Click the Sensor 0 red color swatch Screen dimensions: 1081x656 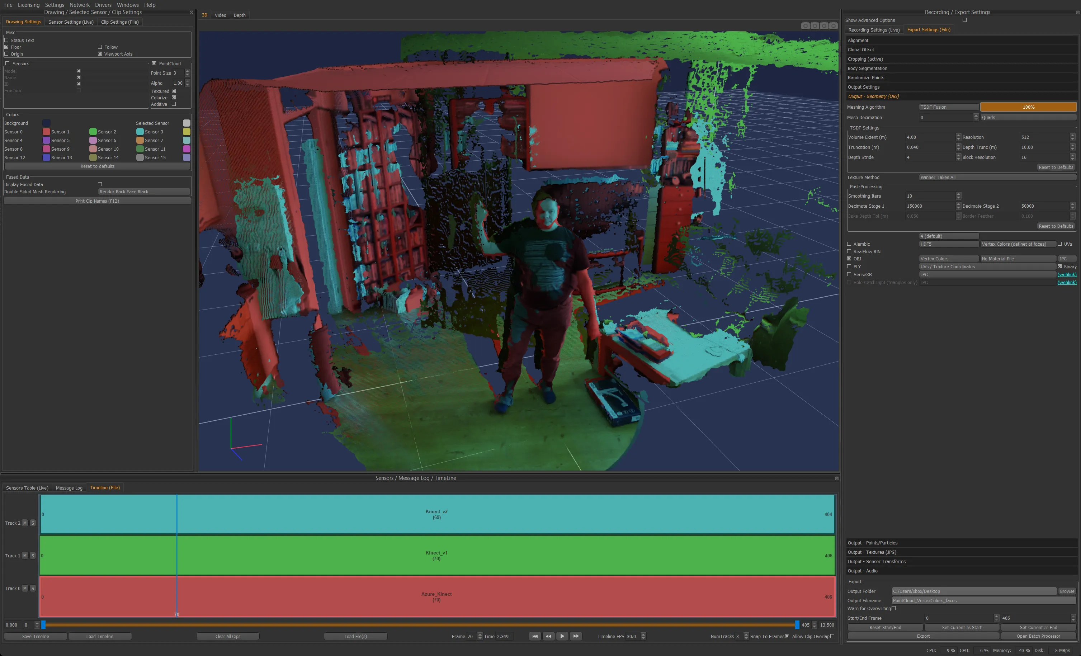(x=47, y=132)
